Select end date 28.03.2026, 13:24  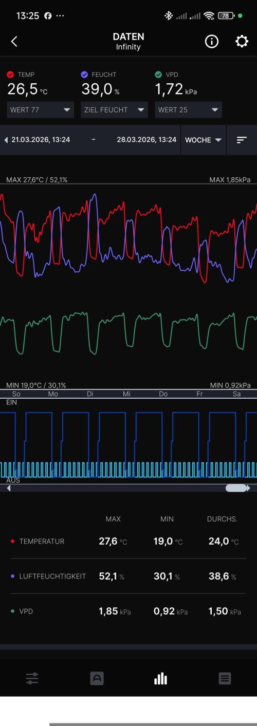pyautogui.click(x=146, y=140)
